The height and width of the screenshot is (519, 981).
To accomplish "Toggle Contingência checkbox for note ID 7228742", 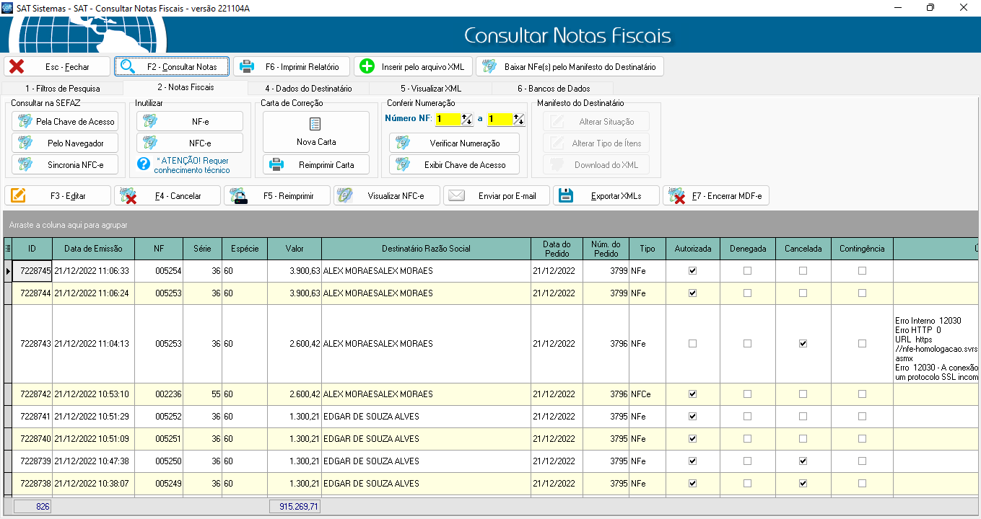I will tap(862, 394).
